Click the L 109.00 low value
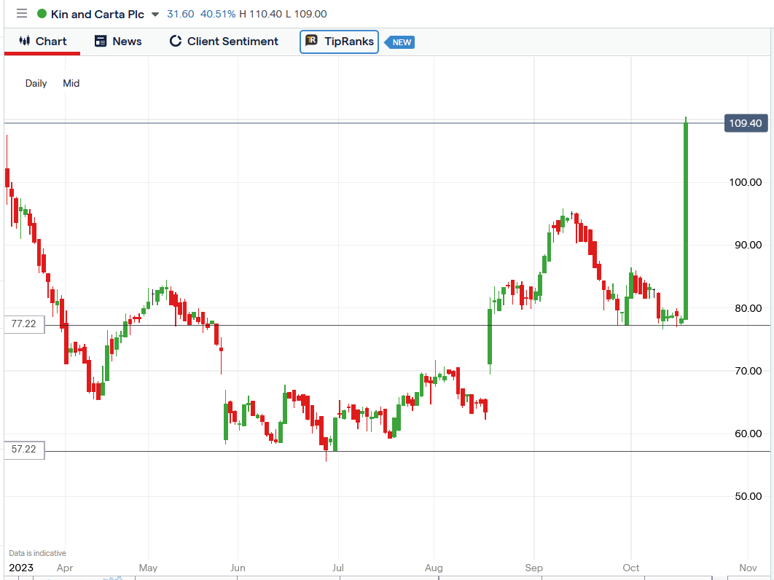This screenshot has width=774, height=580. [307, 14]
